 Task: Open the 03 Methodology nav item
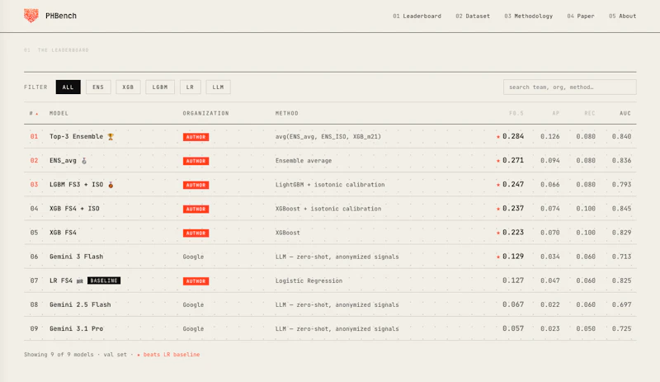pos(529,16)
